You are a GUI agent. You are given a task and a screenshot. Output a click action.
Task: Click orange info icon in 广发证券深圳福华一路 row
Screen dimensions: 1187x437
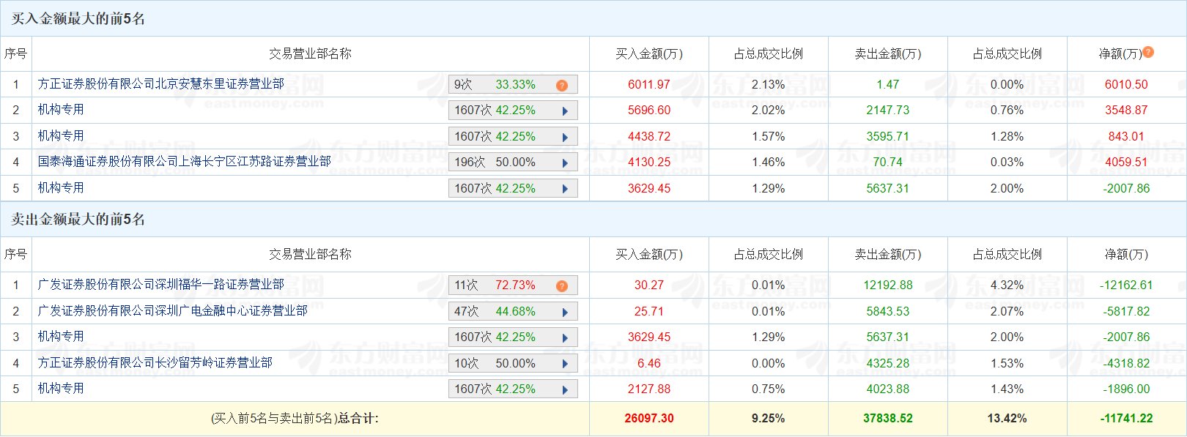point(562,286)
